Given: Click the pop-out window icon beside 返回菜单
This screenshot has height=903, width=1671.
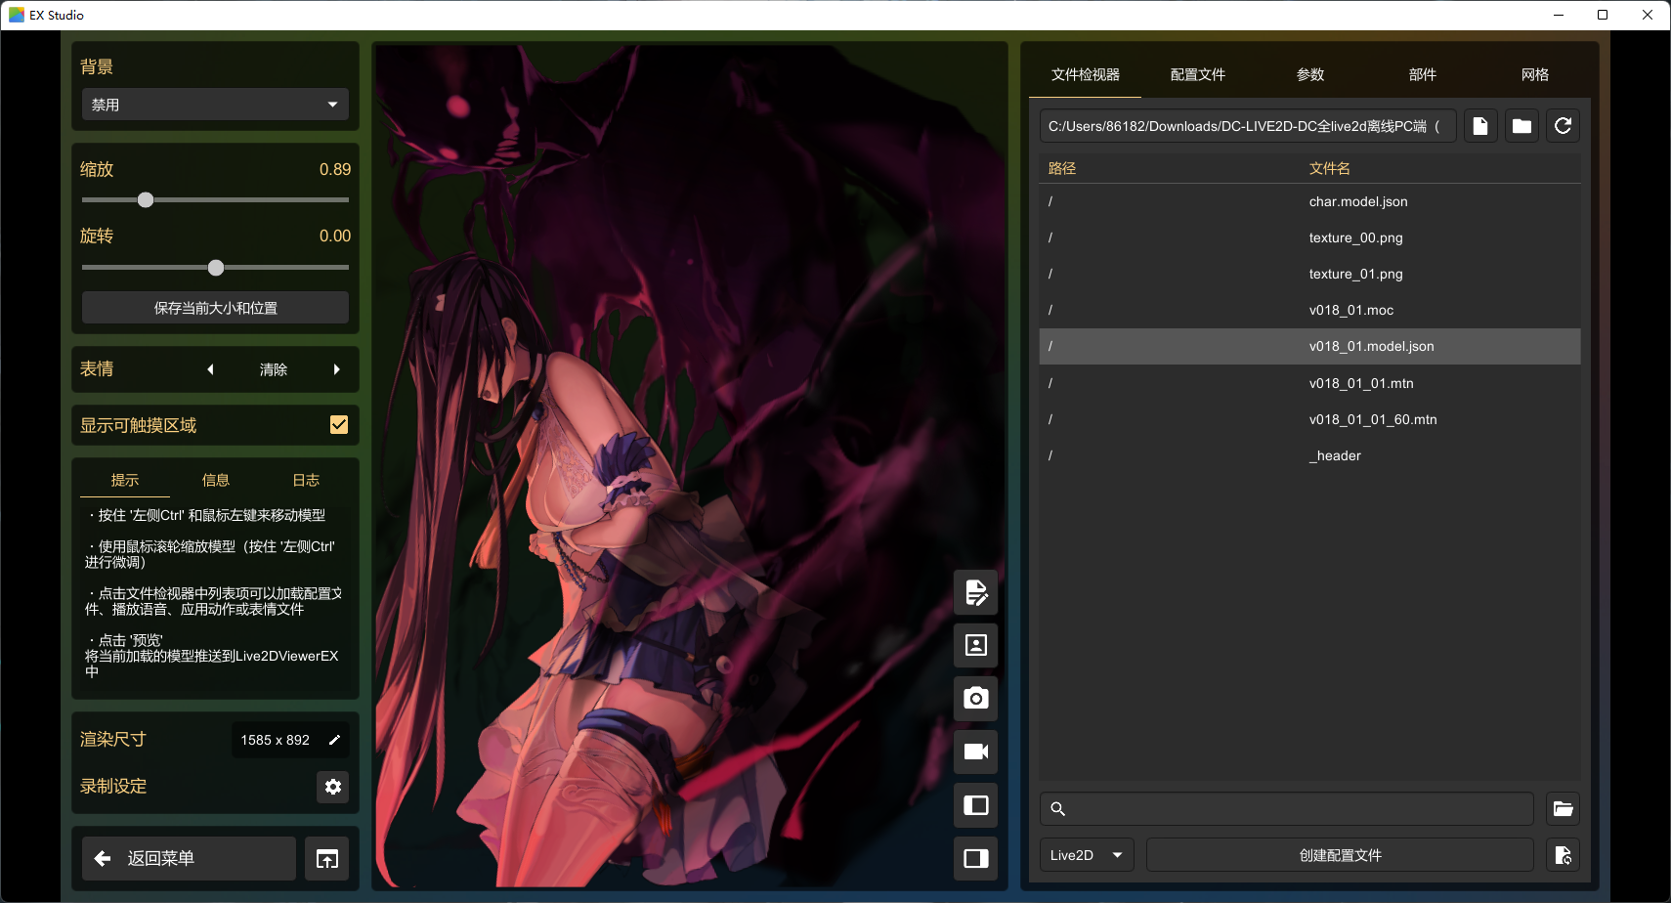Looking at the screenshot, I should tap(326, 859).
